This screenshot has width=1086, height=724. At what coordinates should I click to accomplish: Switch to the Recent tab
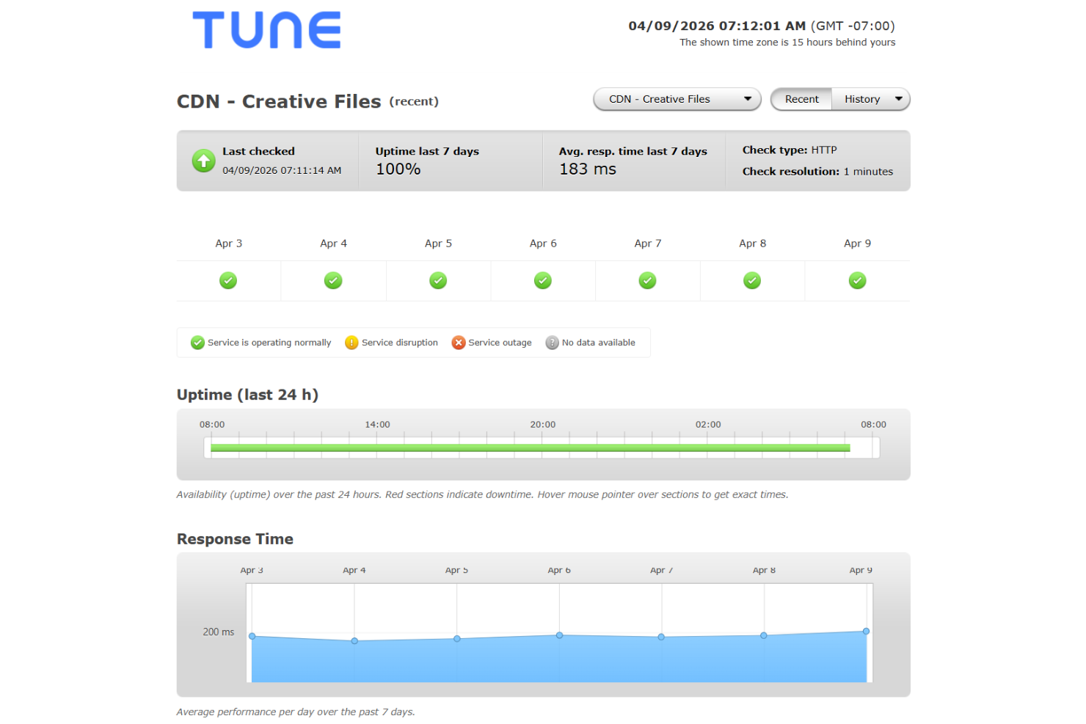click(801, 99)
